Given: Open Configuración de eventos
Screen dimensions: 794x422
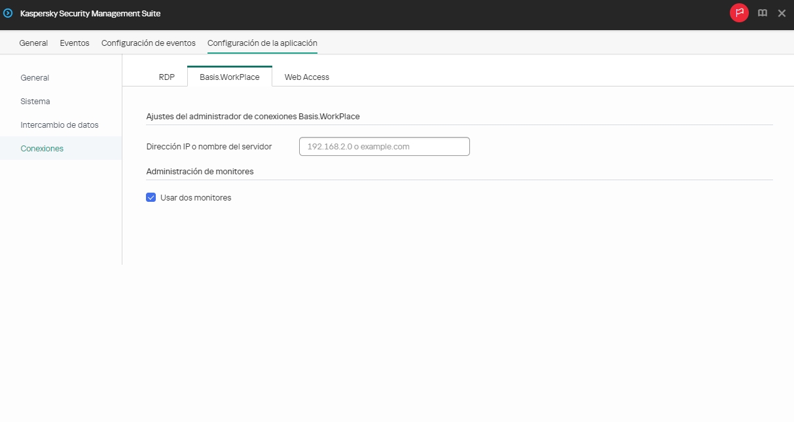Looking at the screenshot, I should pyautogui.click(x=148, y=43).
